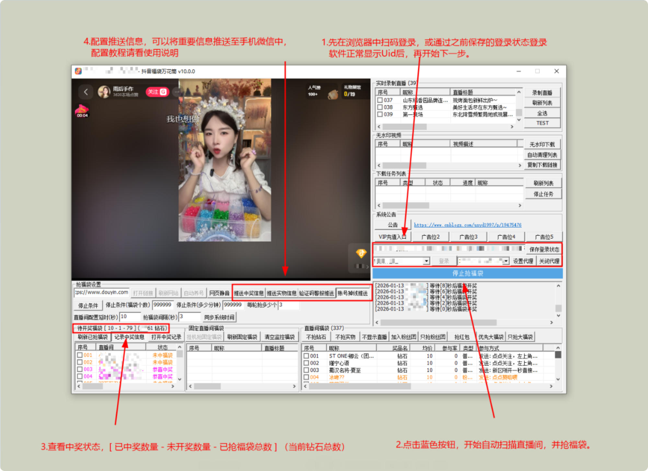Open the account dropdown beside 登录 button

(426, 261)
